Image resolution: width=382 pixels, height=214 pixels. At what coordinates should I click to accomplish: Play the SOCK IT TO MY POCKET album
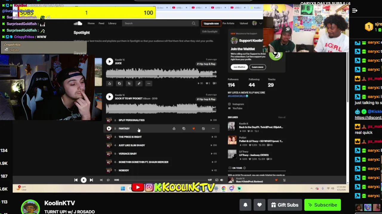tap(110, 97)
